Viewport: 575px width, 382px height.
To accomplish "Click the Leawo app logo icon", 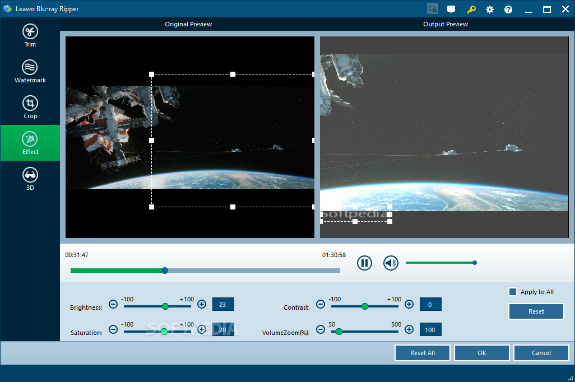I will 7,9.
